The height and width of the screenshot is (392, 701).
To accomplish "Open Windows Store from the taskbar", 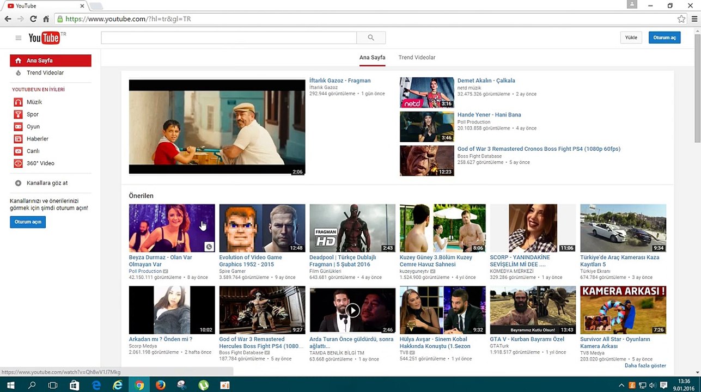I will (x=75, y=385).
